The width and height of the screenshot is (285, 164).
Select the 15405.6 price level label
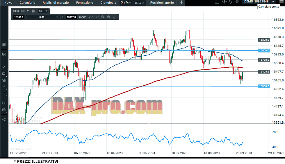tap(264, 72)
